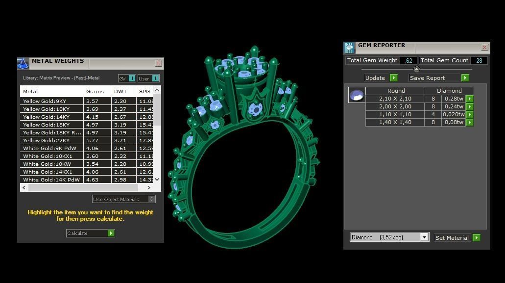Select the White Gold:10KW row
Viewport: 505px width, 283px height.
[87, 164]
